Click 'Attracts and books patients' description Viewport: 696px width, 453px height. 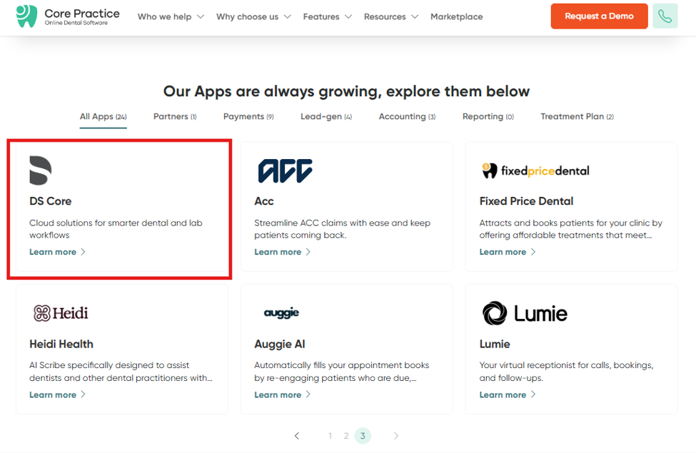click(x=571, y=229)
